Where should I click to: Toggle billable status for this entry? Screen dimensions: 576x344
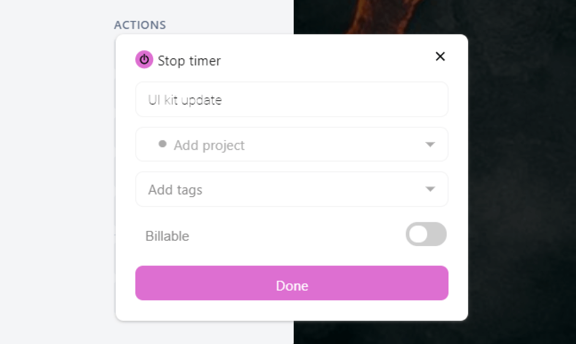[x=426, y=234]
